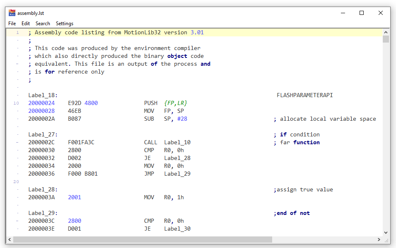Click the assembly.lst application icon

click(12, 13)
